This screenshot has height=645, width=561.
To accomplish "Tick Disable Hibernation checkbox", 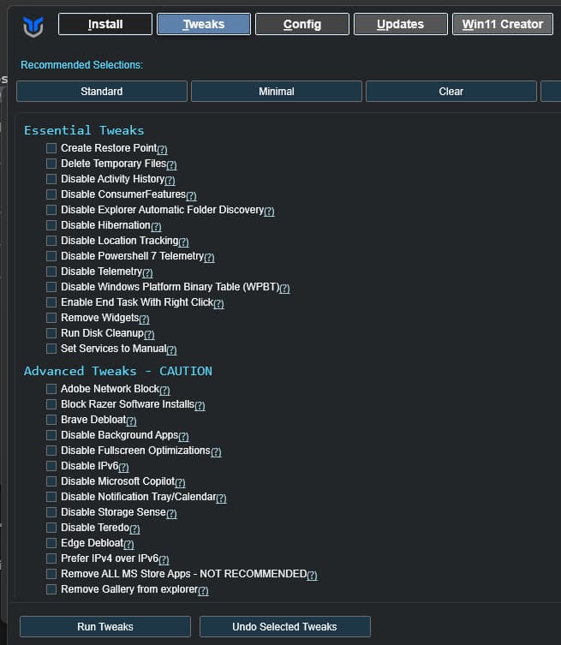I will click(x=51, y=225).
